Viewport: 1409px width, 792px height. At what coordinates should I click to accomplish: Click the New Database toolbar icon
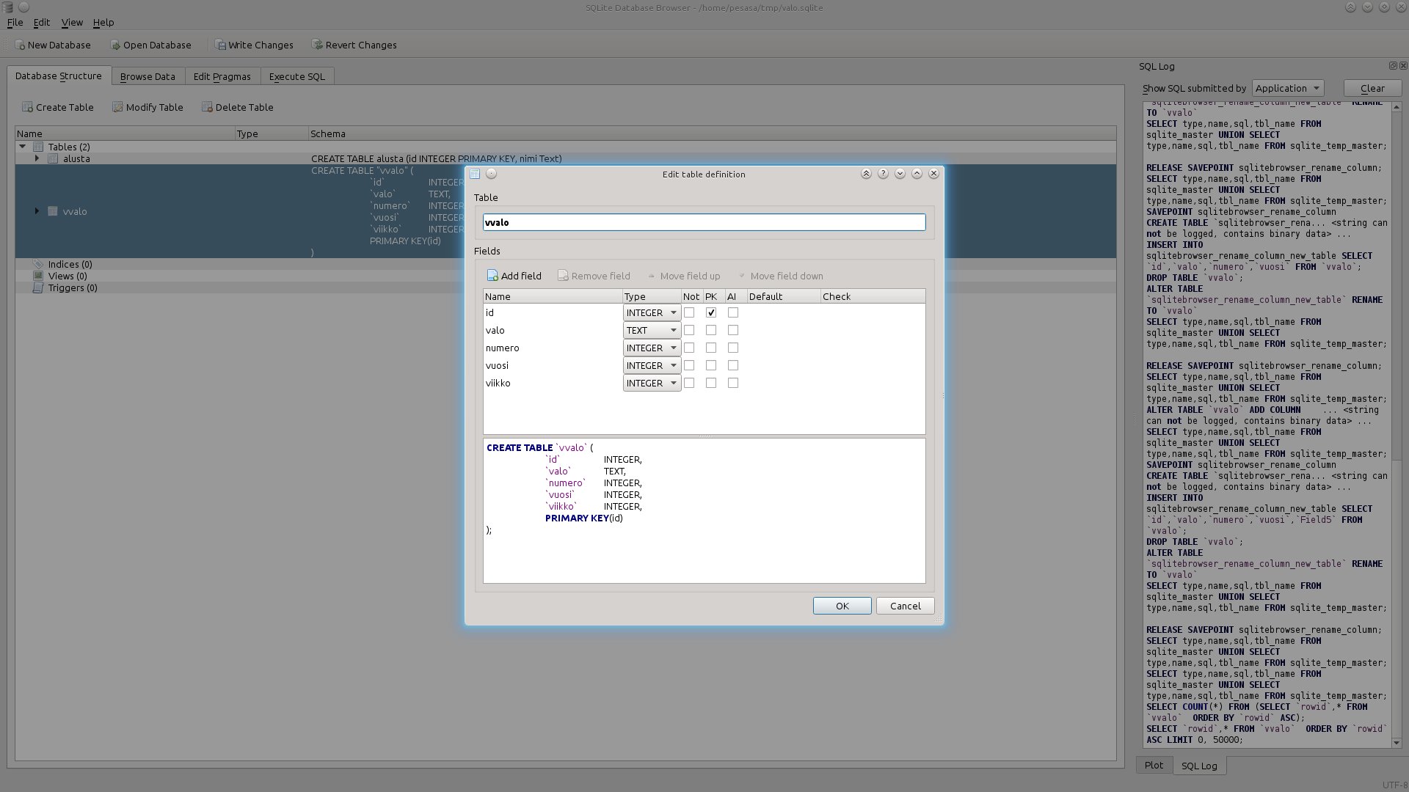pos(20,45)
